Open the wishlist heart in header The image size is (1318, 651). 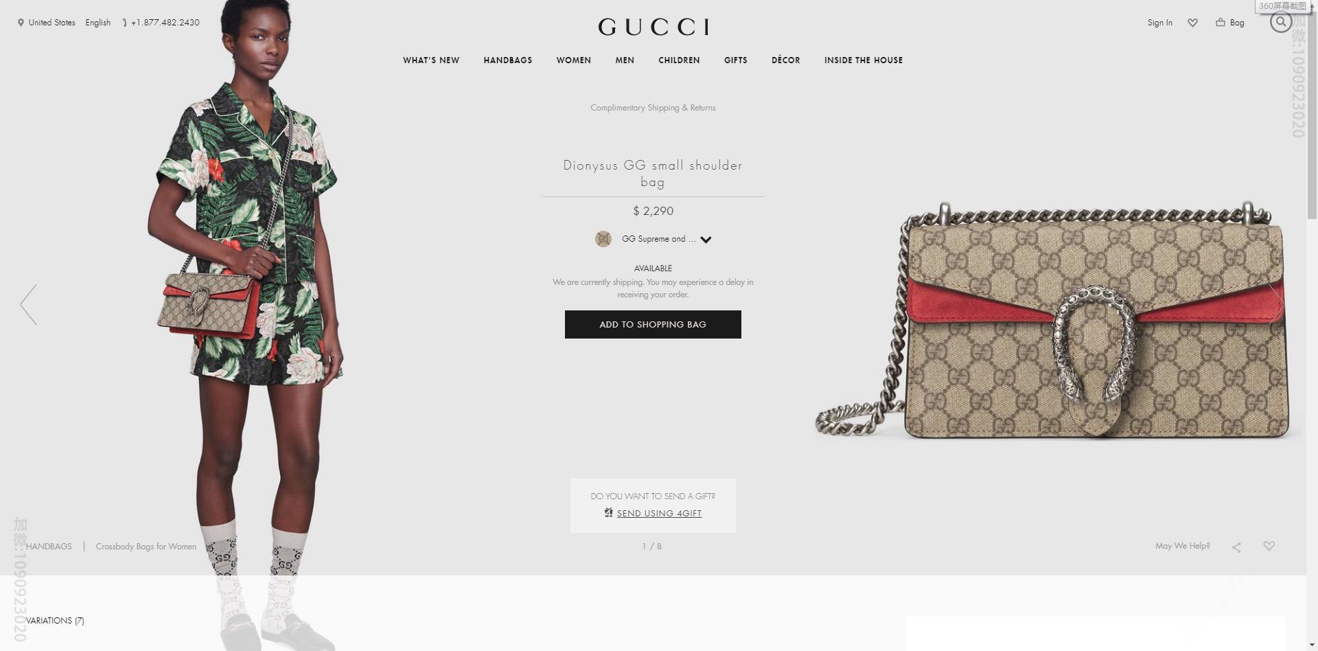[x=1192, y=23]
